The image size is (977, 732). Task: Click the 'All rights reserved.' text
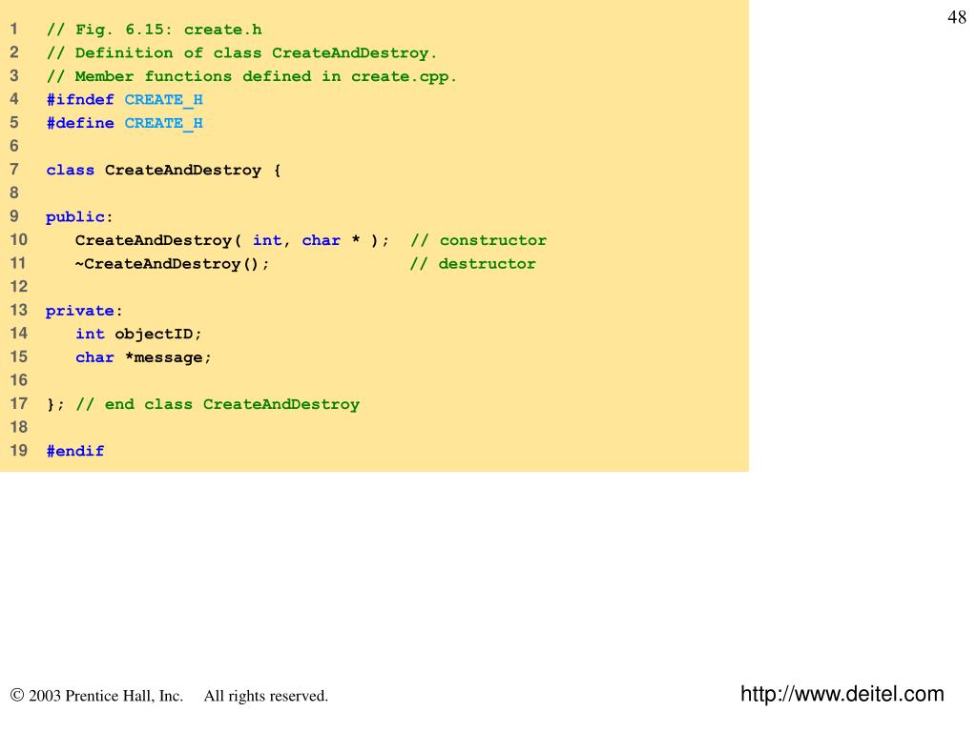tap(266, 695)
